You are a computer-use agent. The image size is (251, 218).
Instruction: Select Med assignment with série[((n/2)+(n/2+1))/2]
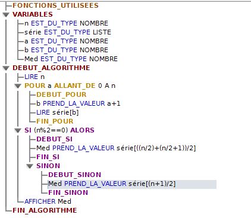[116, 148]
